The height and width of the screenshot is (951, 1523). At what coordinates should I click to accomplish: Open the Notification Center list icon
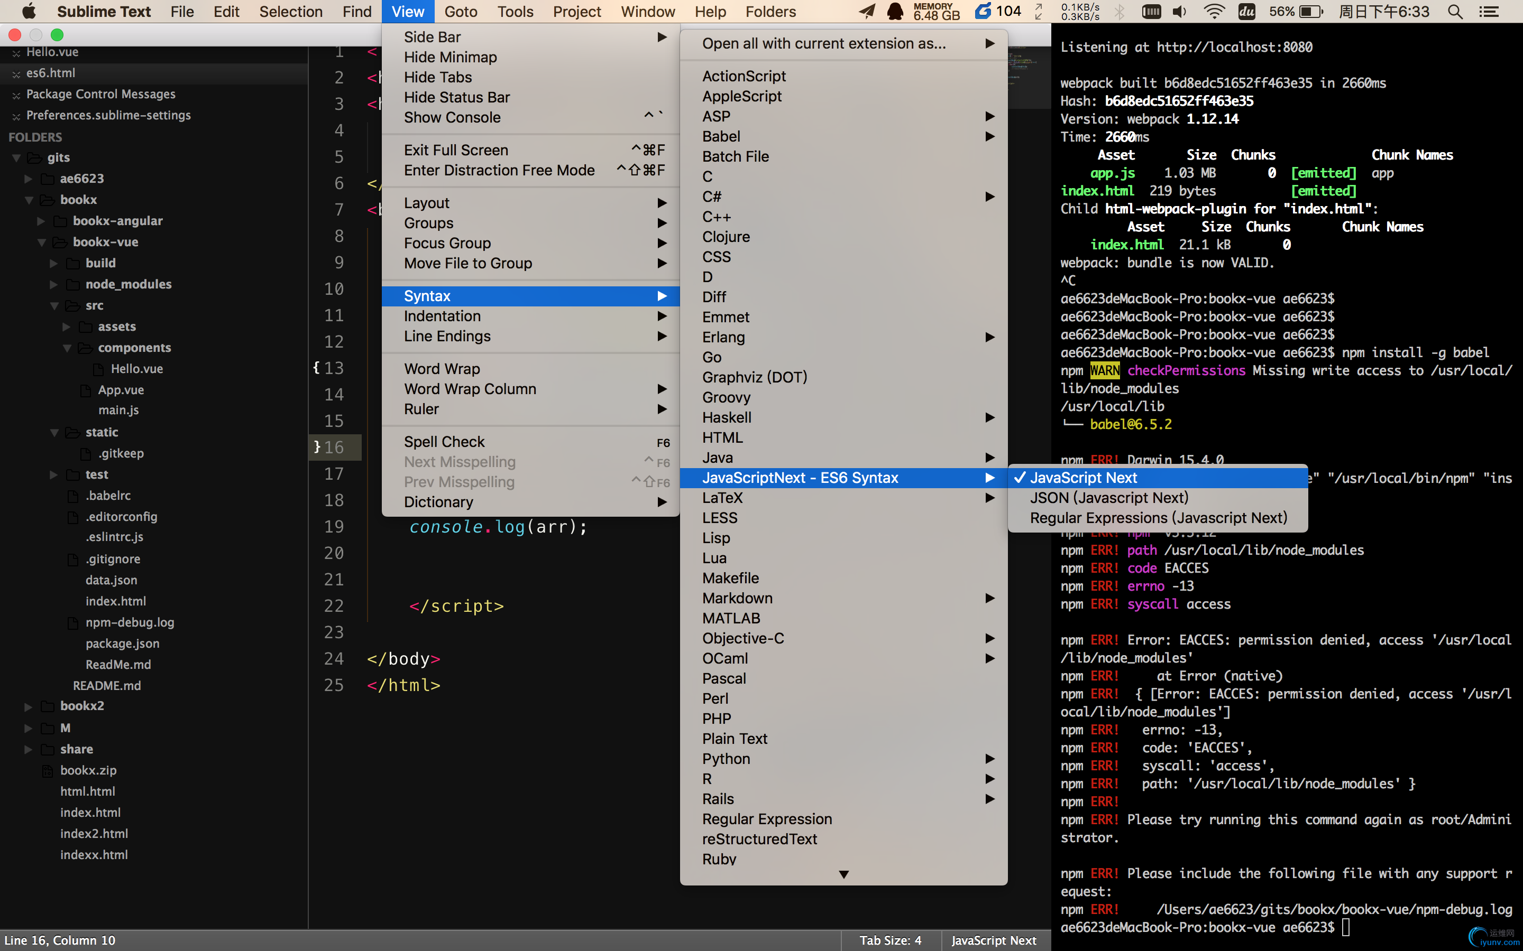[x=1489, y=11]
